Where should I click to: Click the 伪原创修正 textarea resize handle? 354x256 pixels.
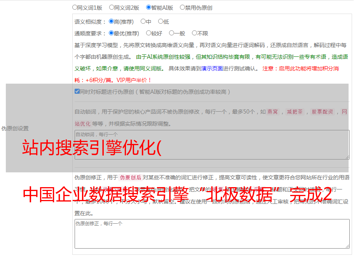pos(347,246)
